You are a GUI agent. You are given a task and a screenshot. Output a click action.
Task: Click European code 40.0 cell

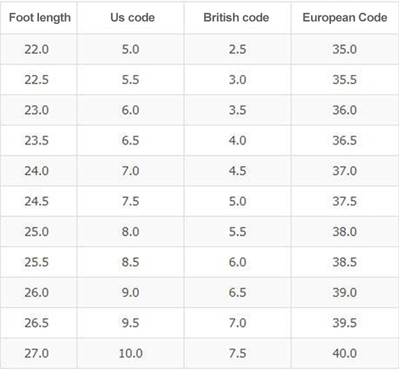point(344,353)
